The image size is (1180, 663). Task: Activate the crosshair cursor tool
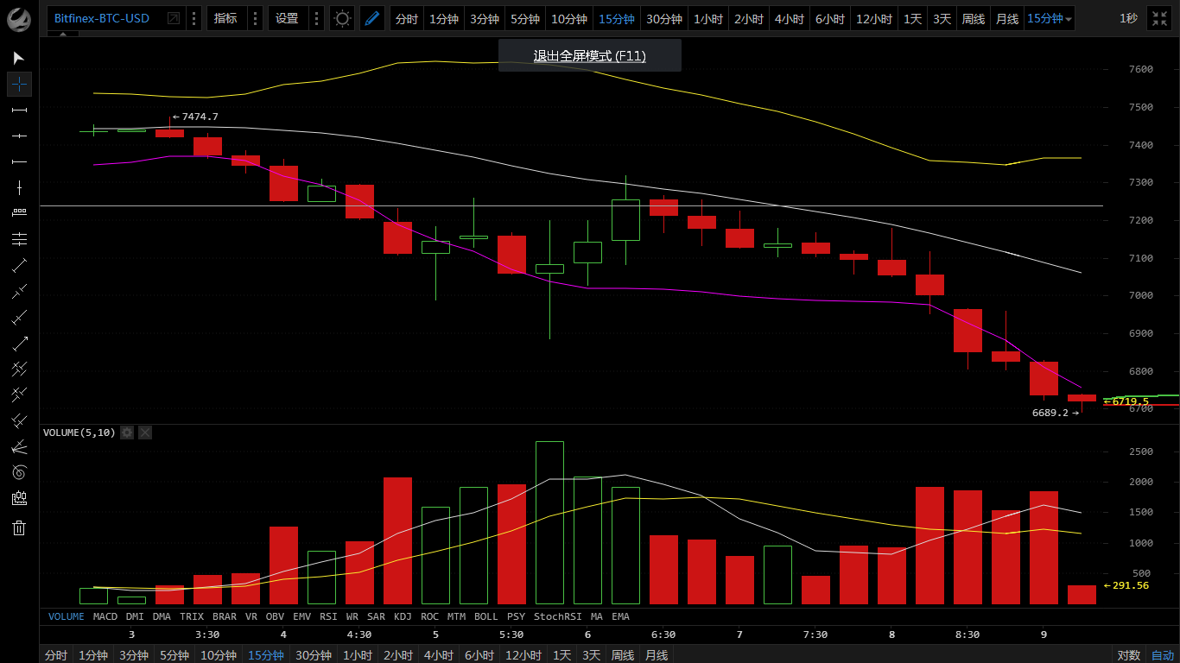[19, 84]
